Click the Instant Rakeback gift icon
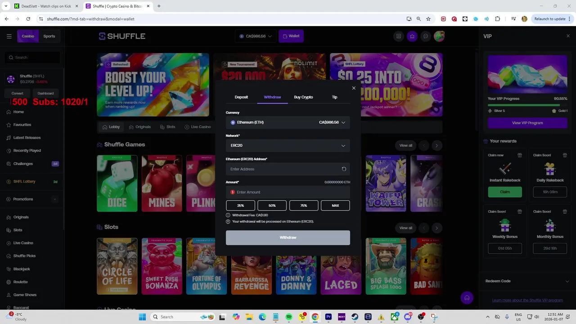The width and height of the screenshot is (576, 324). 520,155
